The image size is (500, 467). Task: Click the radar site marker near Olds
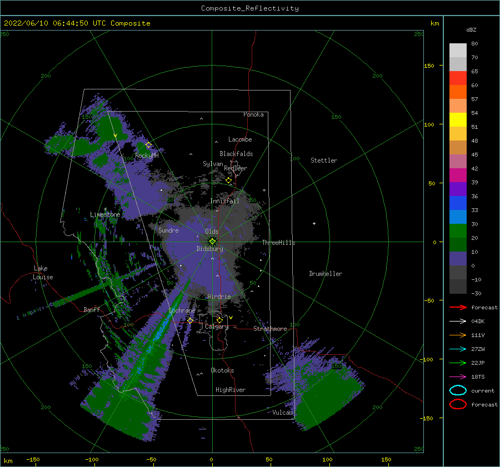tap(212, 242)
